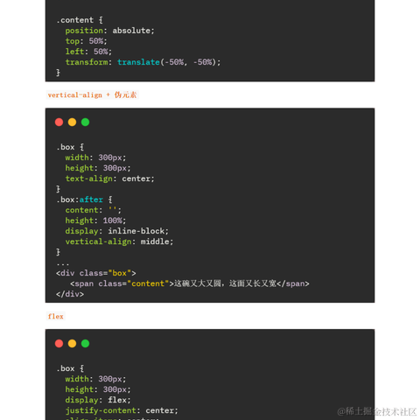Screen dimensions: 420x420
Task: Click the span with class content line
Action: (190, 283)
